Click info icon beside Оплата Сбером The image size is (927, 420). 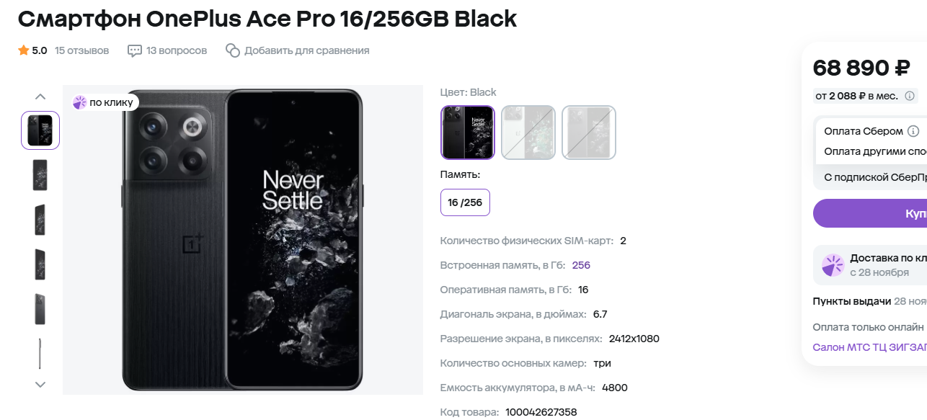point(913,131)
